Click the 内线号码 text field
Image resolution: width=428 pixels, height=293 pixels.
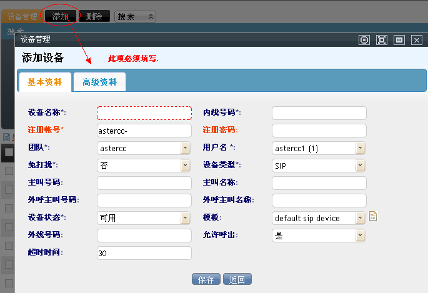319,113
